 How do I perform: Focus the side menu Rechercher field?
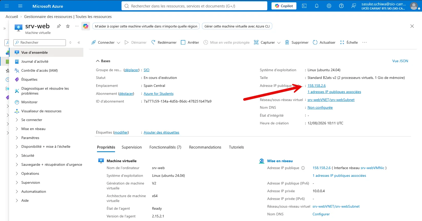click(40, 42)
